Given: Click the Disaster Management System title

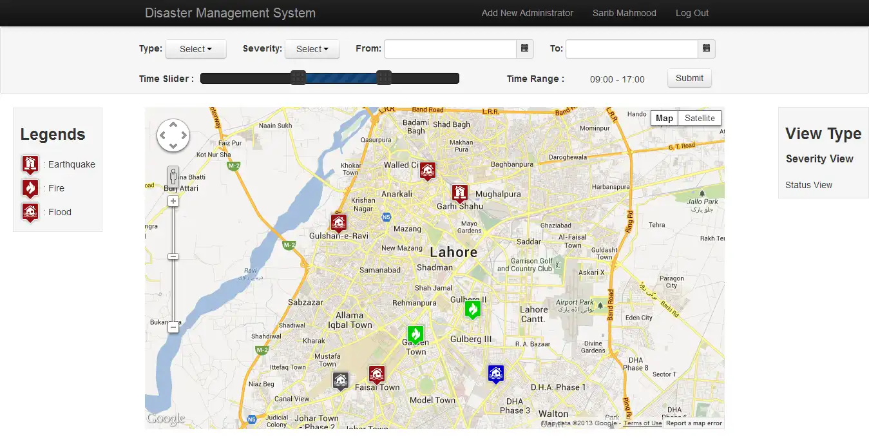Looking at the screenshot, I should click(x=230, y=13).
